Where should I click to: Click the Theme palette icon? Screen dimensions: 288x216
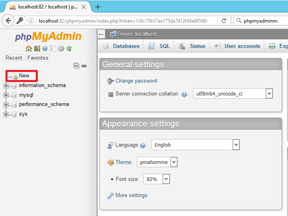click(110, 162)
